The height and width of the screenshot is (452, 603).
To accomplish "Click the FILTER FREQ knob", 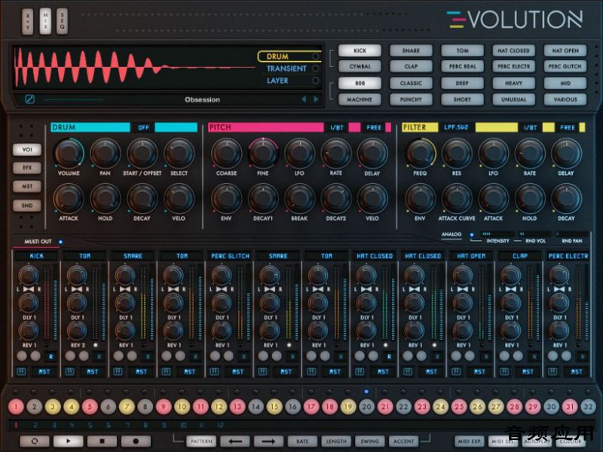I will [x=420, y=154].
